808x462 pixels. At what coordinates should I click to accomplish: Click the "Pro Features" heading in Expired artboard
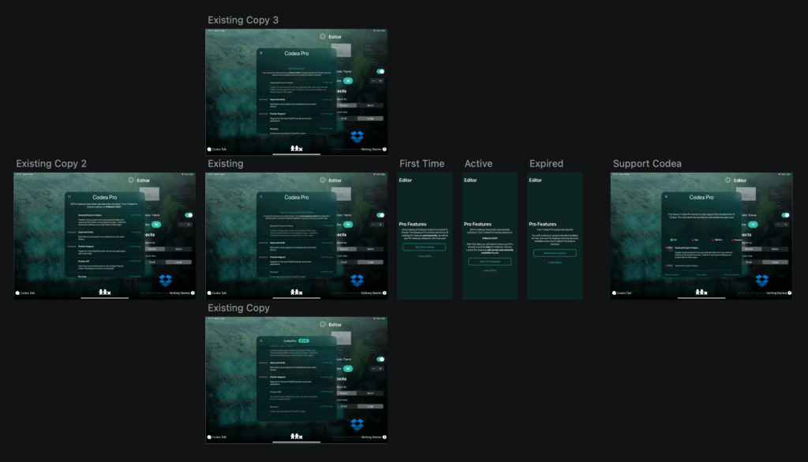pyautogui.click(x=543, y=224)
